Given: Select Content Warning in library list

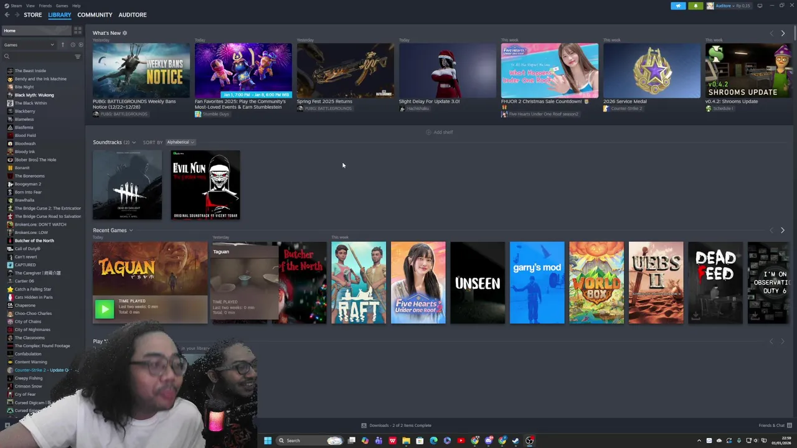Looking at the screenshot, I should click(31, 362).
